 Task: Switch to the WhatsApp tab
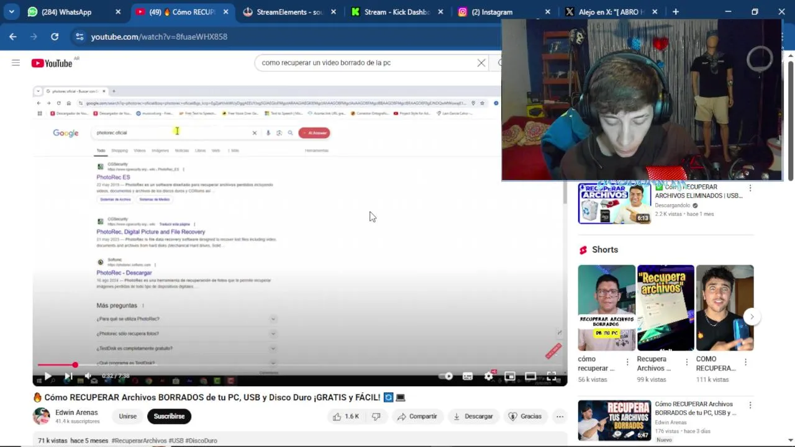[68, 12]
